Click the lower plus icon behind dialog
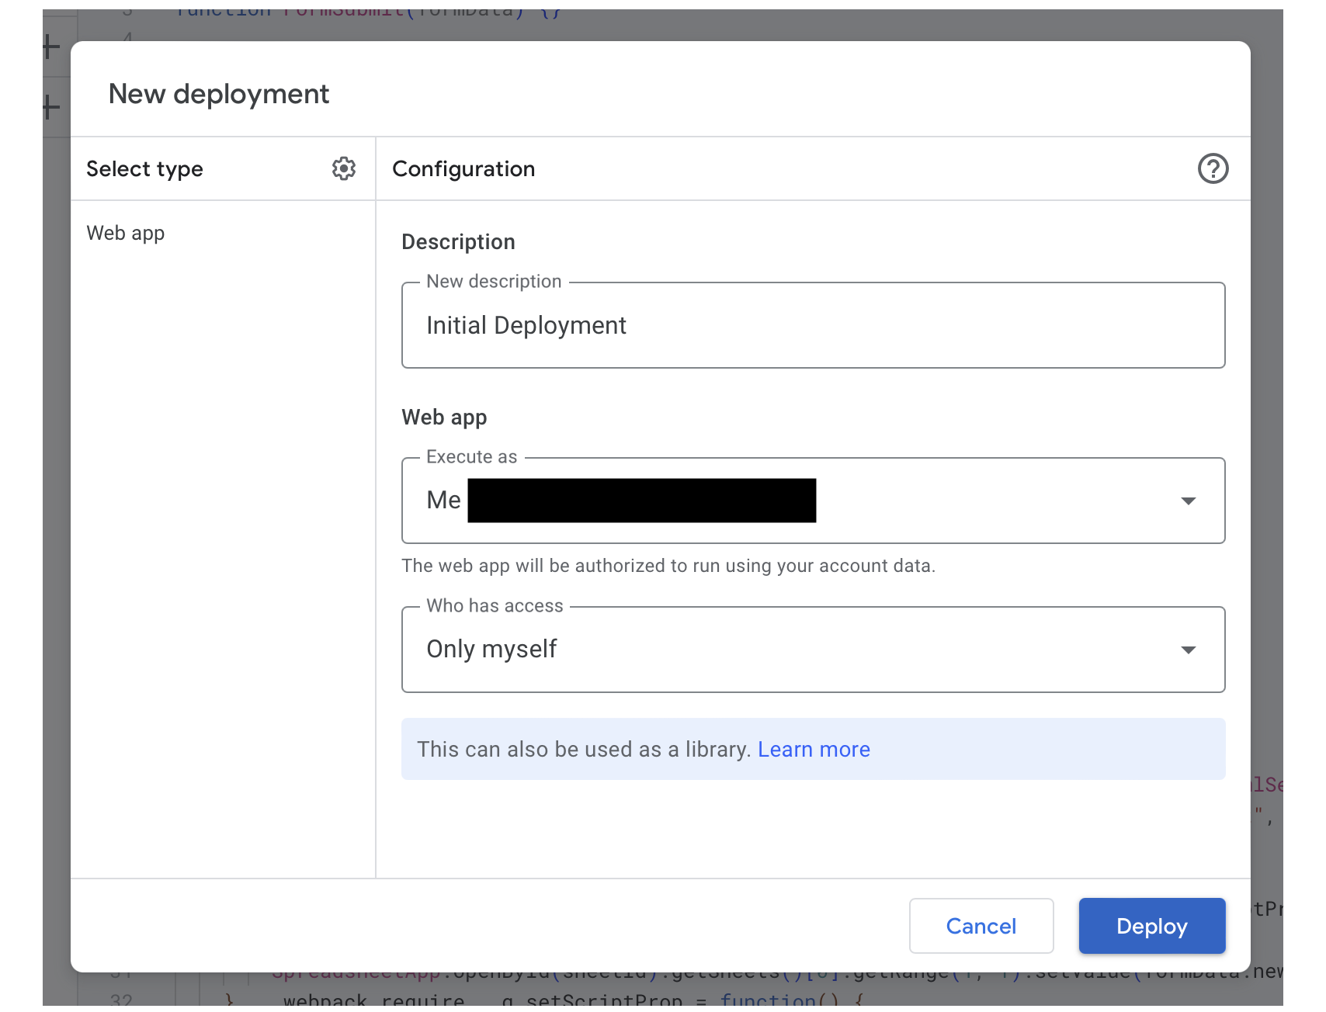1326x1012 pixels. click(x=51, y=107)
